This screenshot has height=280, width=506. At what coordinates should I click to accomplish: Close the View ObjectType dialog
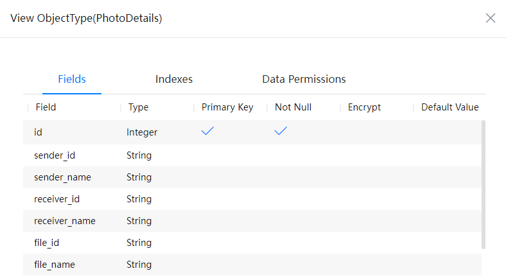click(x=491, y=18)
